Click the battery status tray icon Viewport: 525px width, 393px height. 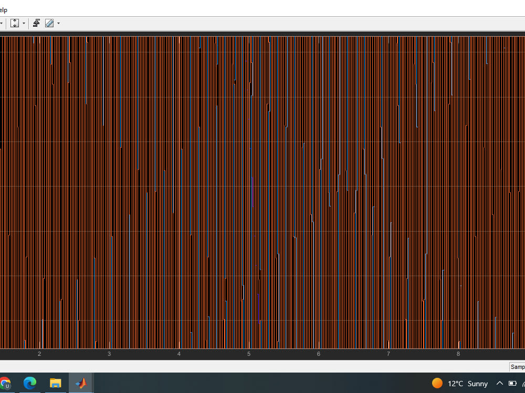click(x=512, y=383)
